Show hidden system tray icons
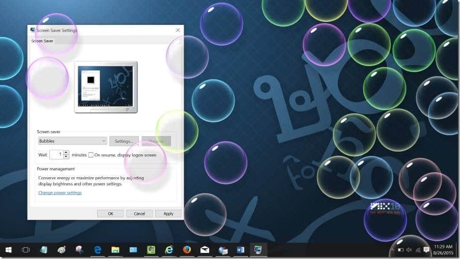 tap(392, 250)
